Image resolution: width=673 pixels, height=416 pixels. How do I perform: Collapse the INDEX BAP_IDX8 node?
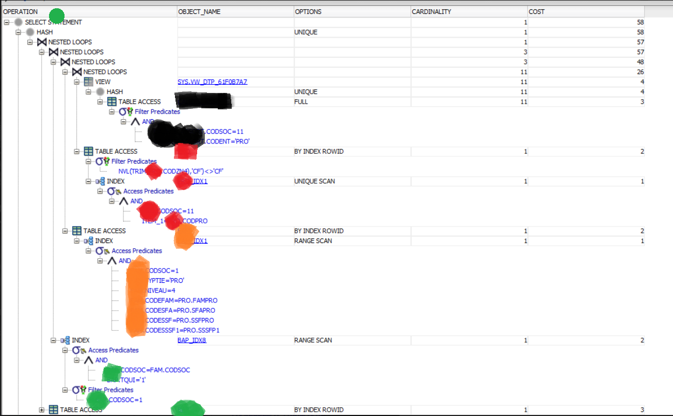[x=54, y=340]
